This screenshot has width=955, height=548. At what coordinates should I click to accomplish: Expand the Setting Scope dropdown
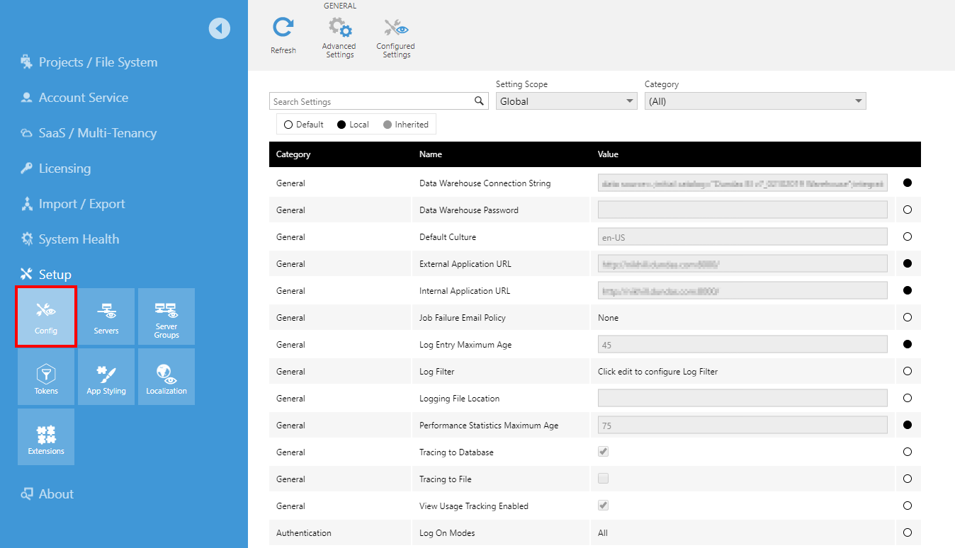click(567, 101)
